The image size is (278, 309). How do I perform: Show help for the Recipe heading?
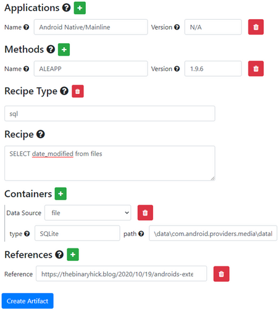41,134
